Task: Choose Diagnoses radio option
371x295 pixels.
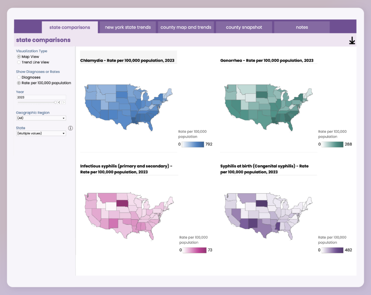Action: [x=19, y=77]
